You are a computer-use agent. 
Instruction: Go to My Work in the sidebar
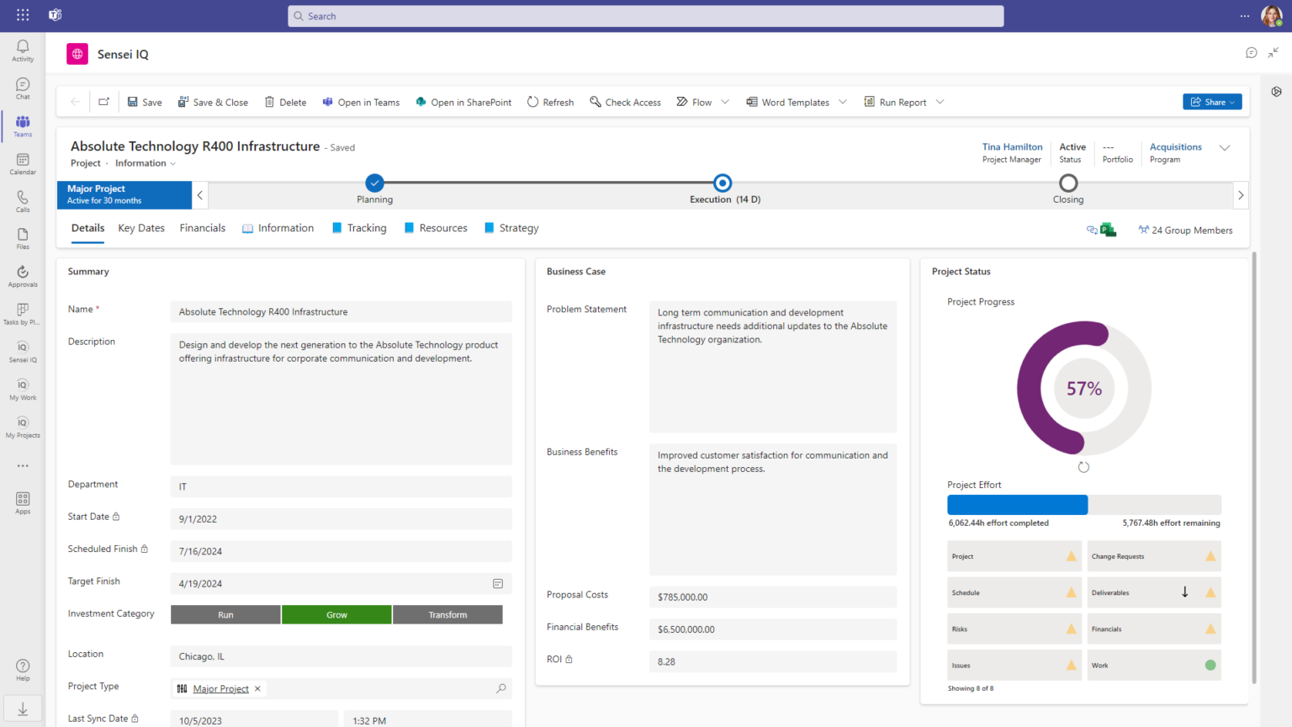(22, 389)
